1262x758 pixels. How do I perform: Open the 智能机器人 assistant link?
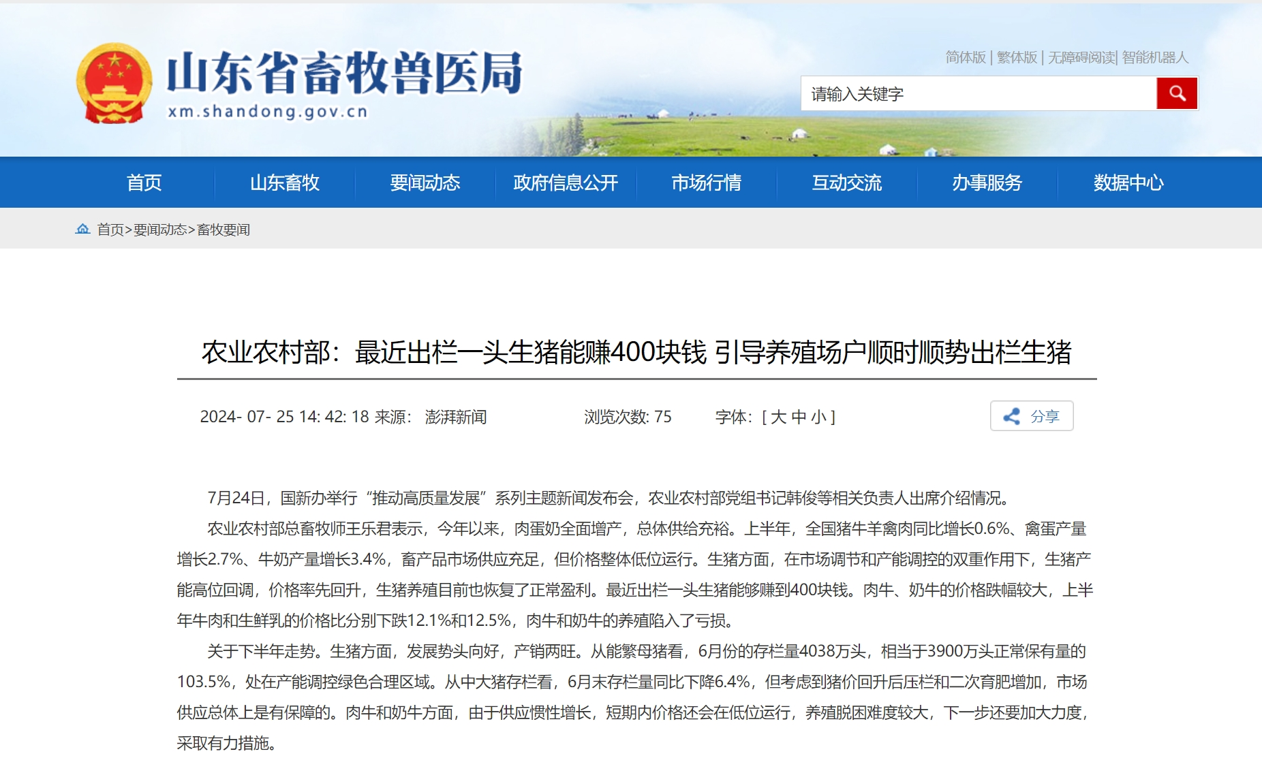coord(1155,58)
